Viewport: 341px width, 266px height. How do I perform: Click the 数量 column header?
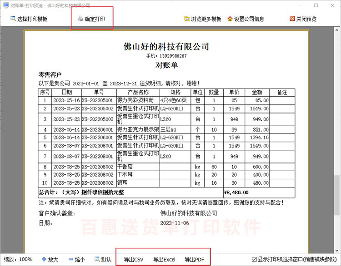[x=214, y=92]
